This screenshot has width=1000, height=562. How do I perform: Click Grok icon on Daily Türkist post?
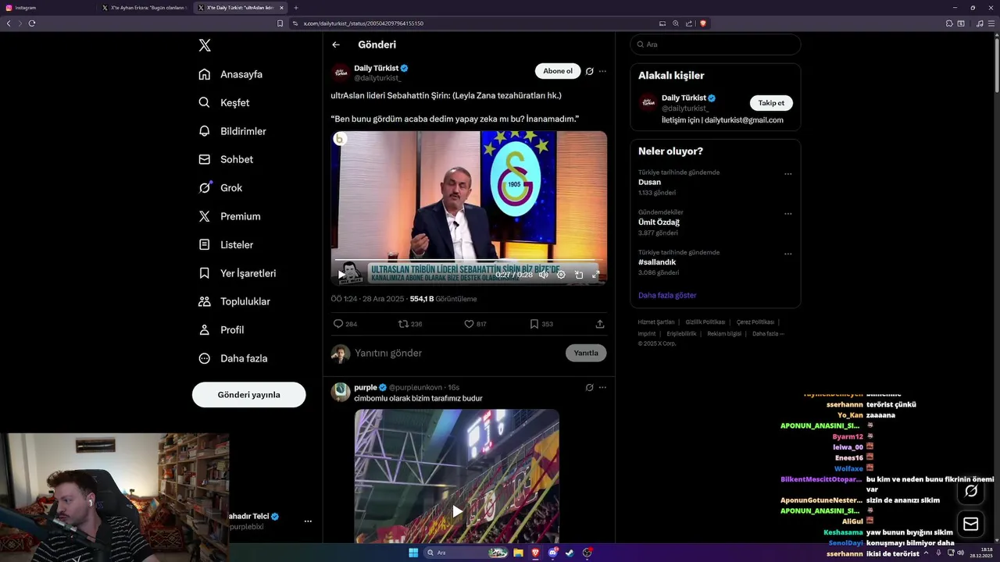click(x=590, y=71)
